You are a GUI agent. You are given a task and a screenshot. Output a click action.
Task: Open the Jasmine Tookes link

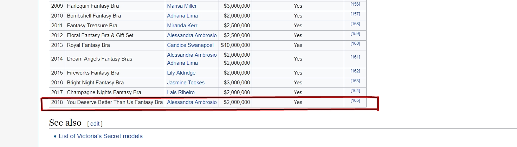tap(186, 83)
